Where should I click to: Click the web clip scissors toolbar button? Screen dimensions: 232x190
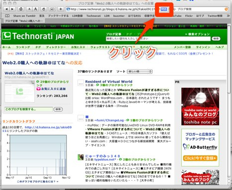(53, 9)
